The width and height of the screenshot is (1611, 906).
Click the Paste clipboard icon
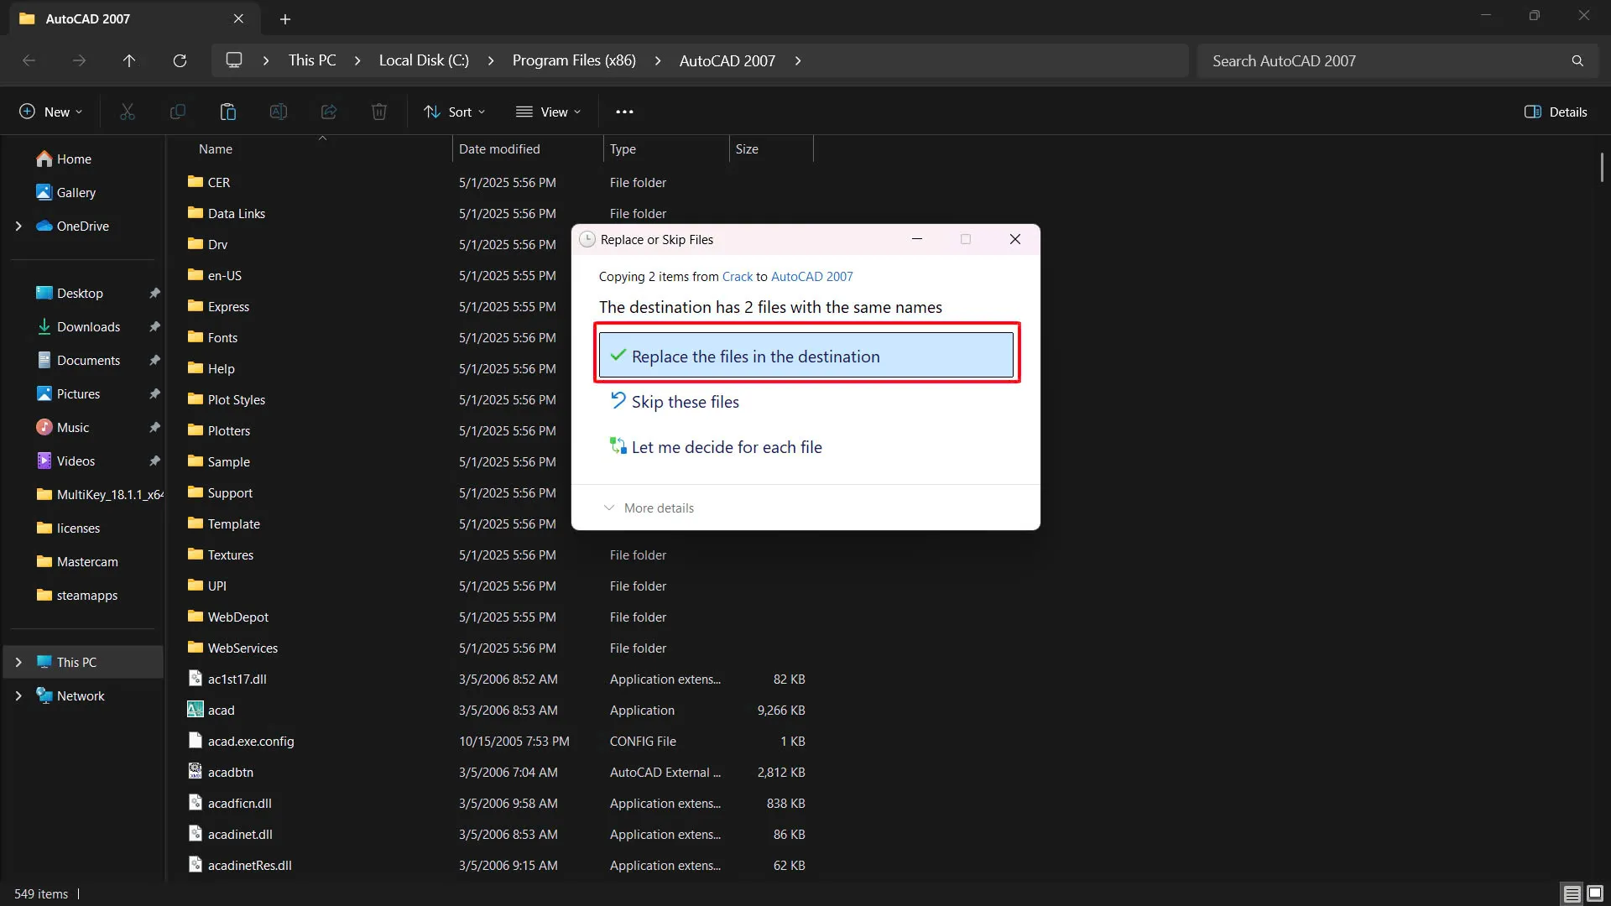click(227, 112)
